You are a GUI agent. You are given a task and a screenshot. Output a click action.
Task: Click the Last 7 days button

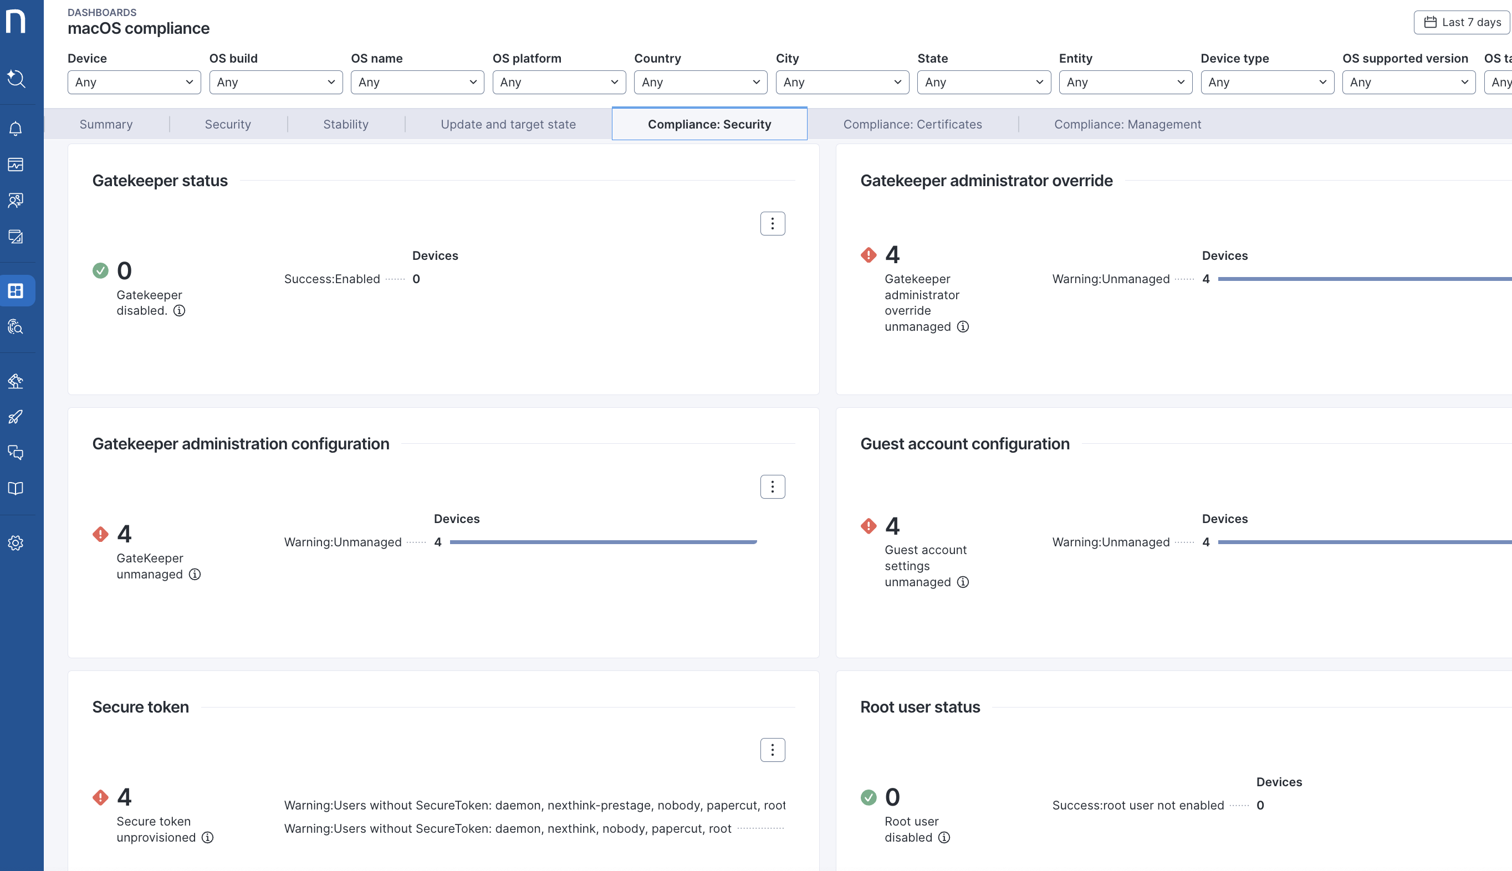tap(1462, 22)
